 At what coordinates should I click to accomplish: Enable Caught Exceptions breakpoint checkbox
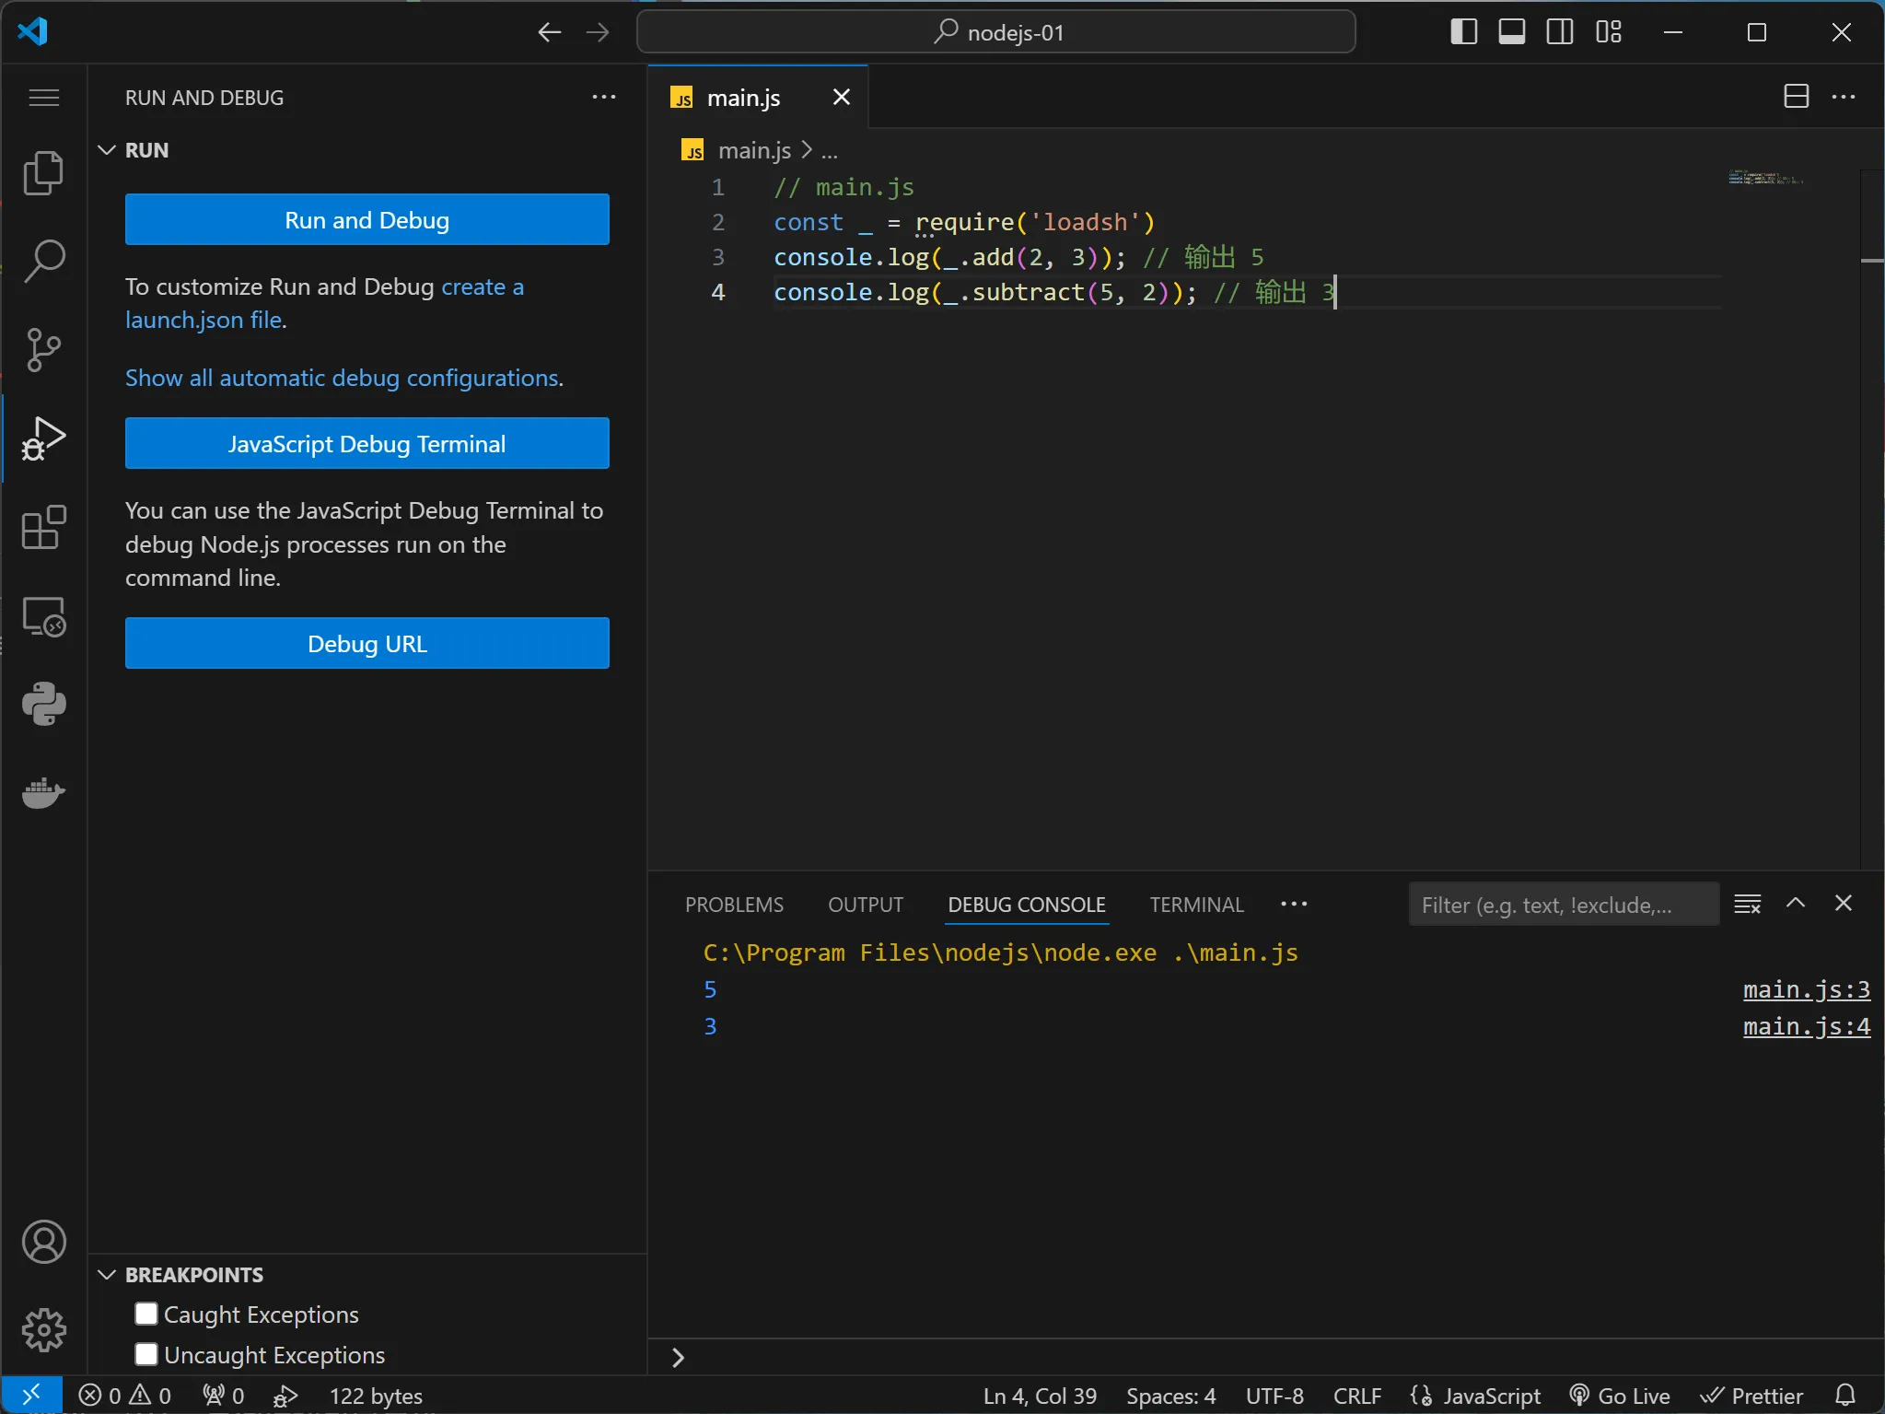tap(146, 1314)
